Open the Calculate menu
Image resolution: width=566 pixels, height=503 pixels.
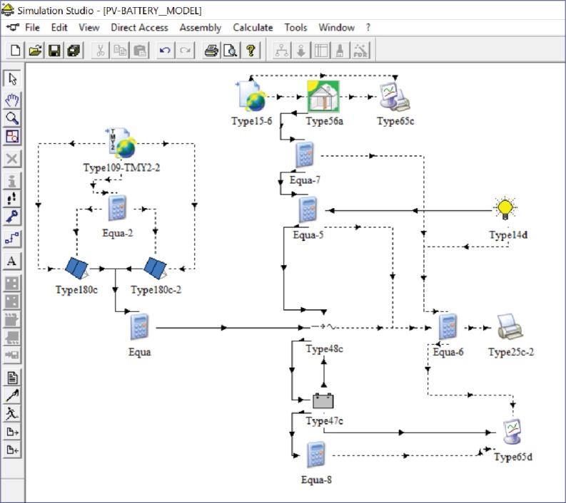pos(253,28)
